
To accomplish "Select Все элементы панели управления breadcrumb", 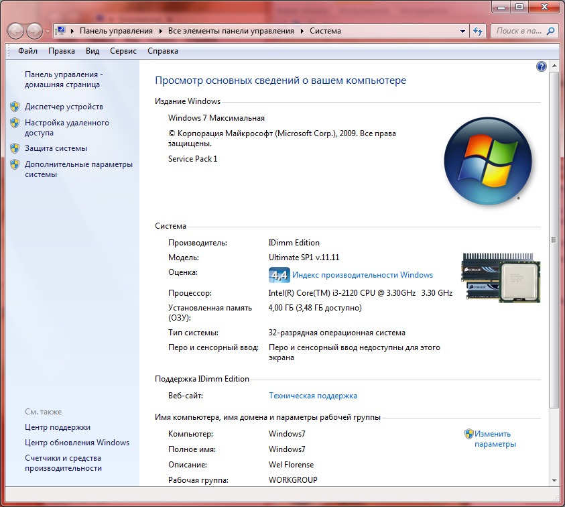I will point(231,31).
